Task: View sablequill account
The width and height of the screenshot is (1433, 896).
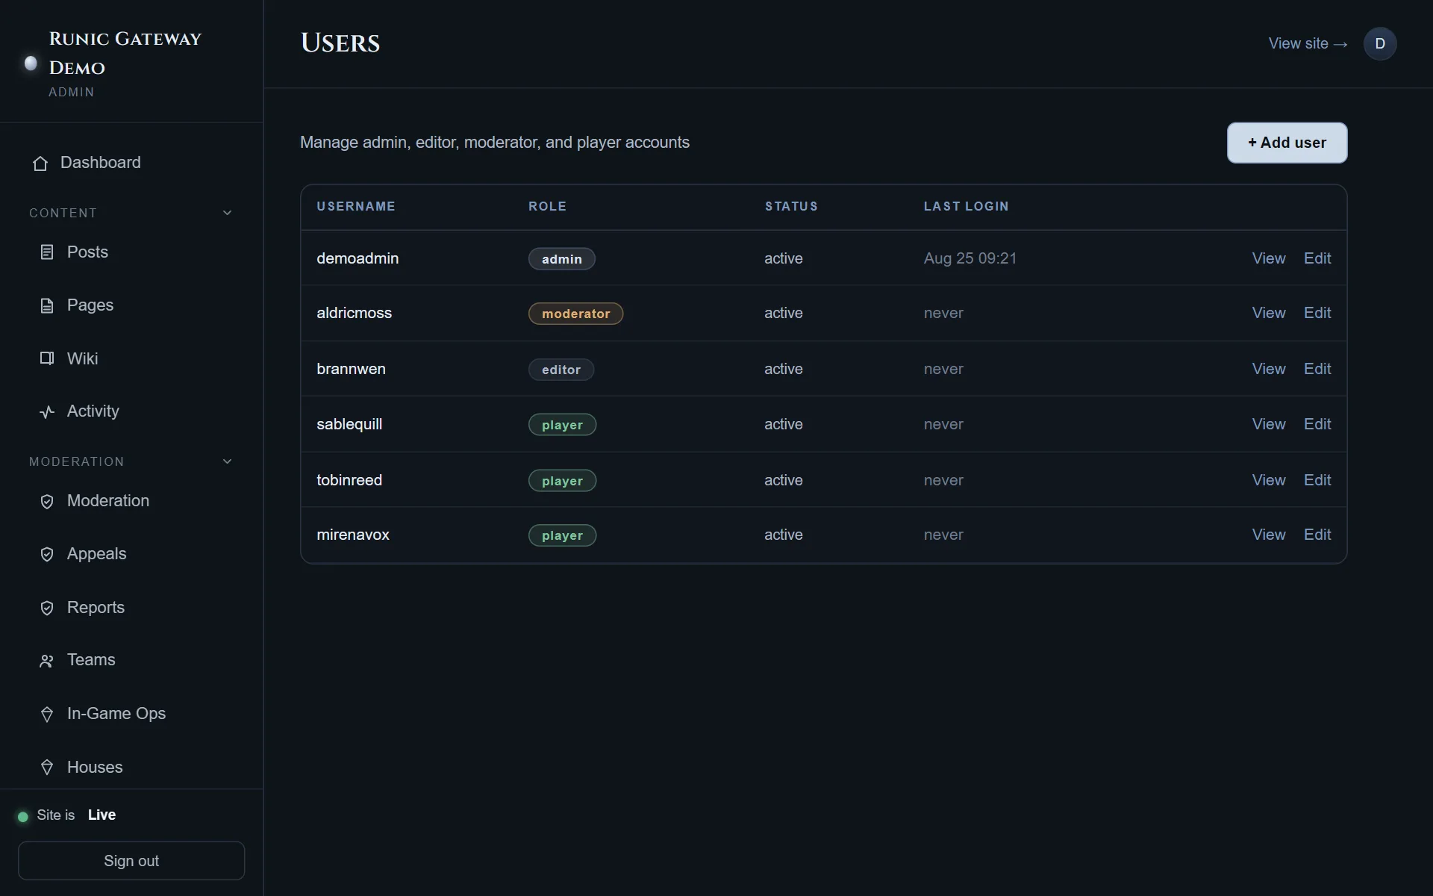Action: pos(1268,424)
